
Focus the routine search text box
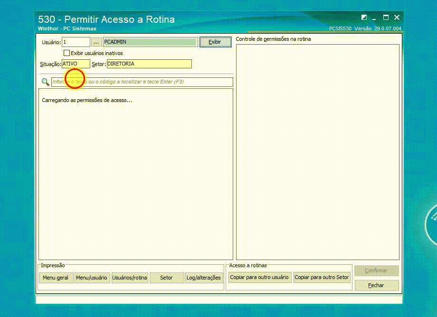(142, 82)
